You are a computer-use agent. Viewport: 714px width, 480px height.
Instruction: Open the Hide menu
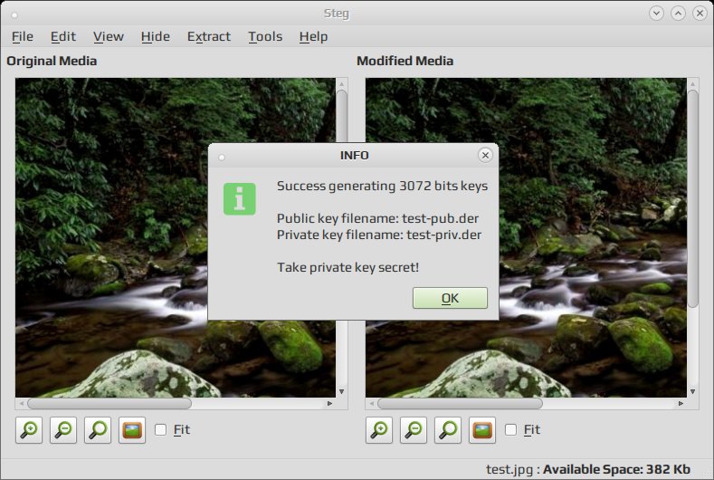(156, 36)
